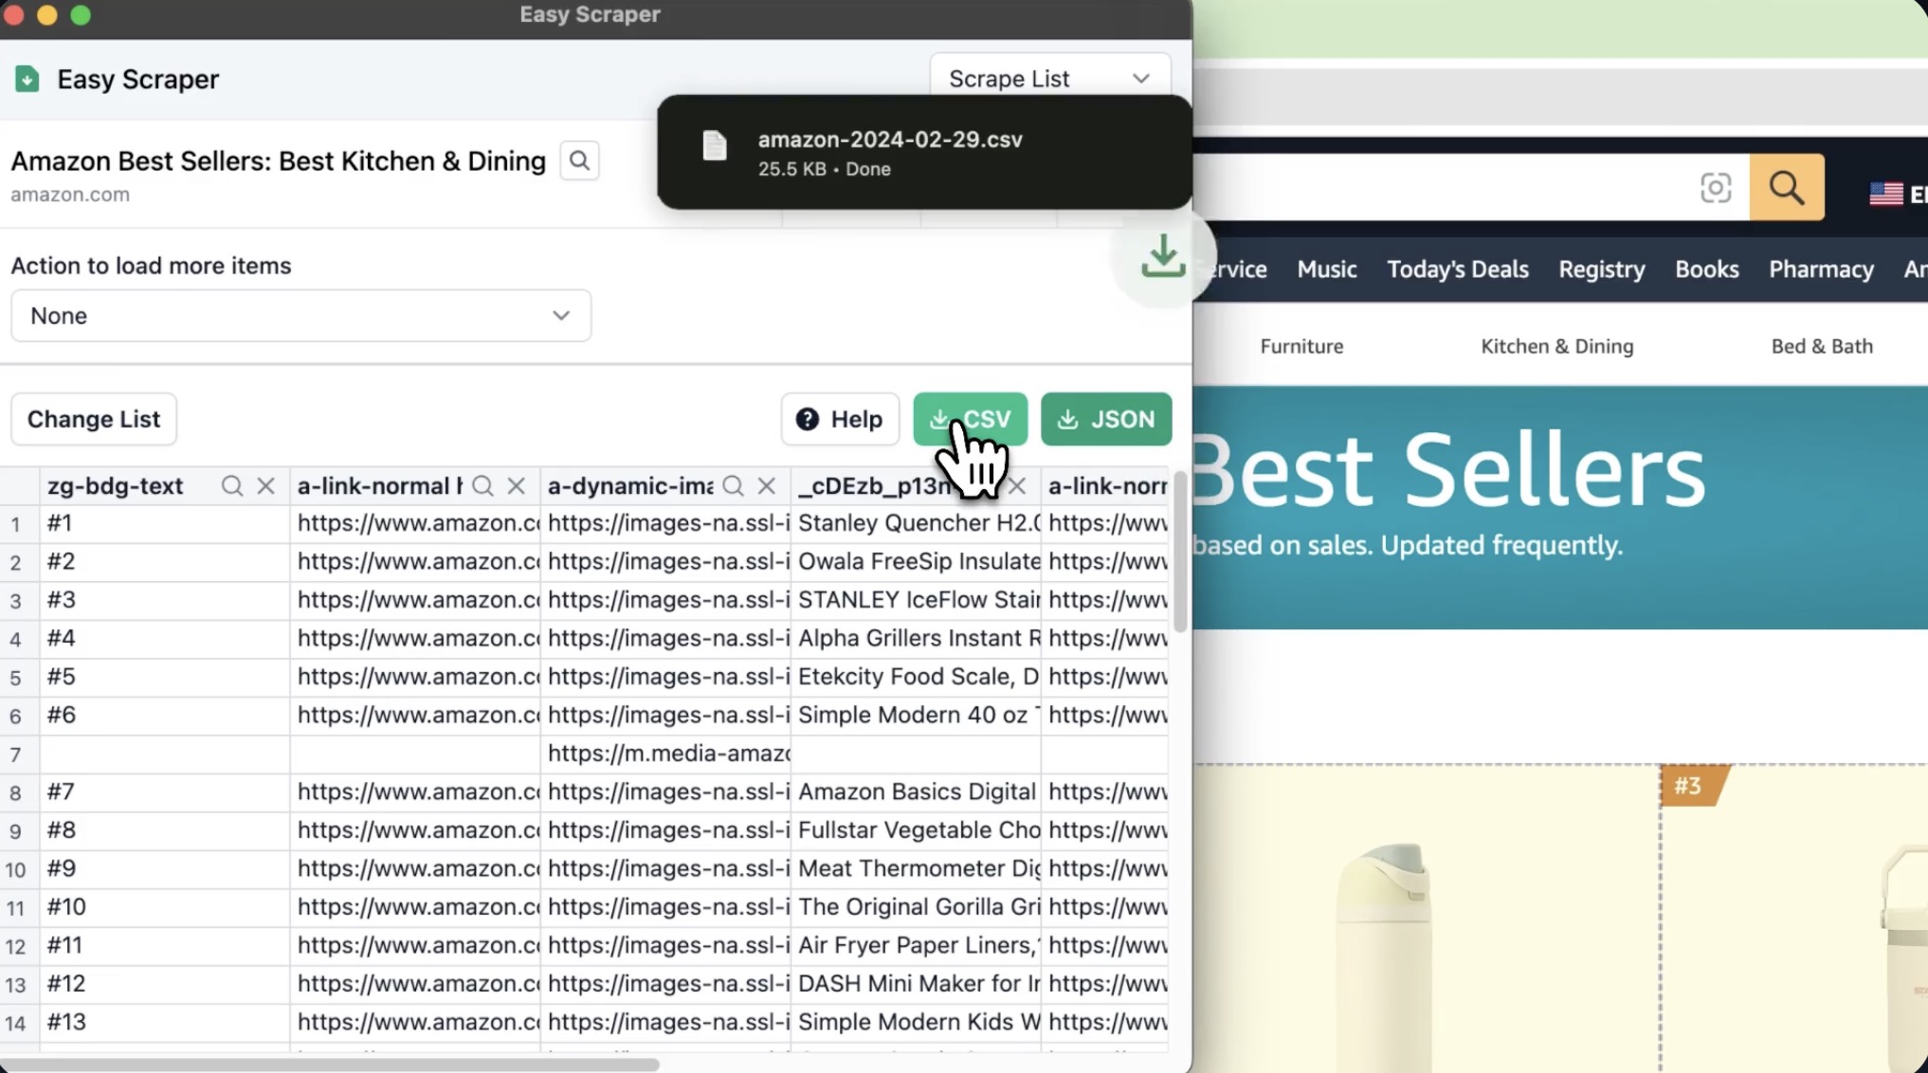This screenshot has width=1928, height=1073.
Task: Click magnifier icon in zg-bdg-text column
Action: (231, 486)
